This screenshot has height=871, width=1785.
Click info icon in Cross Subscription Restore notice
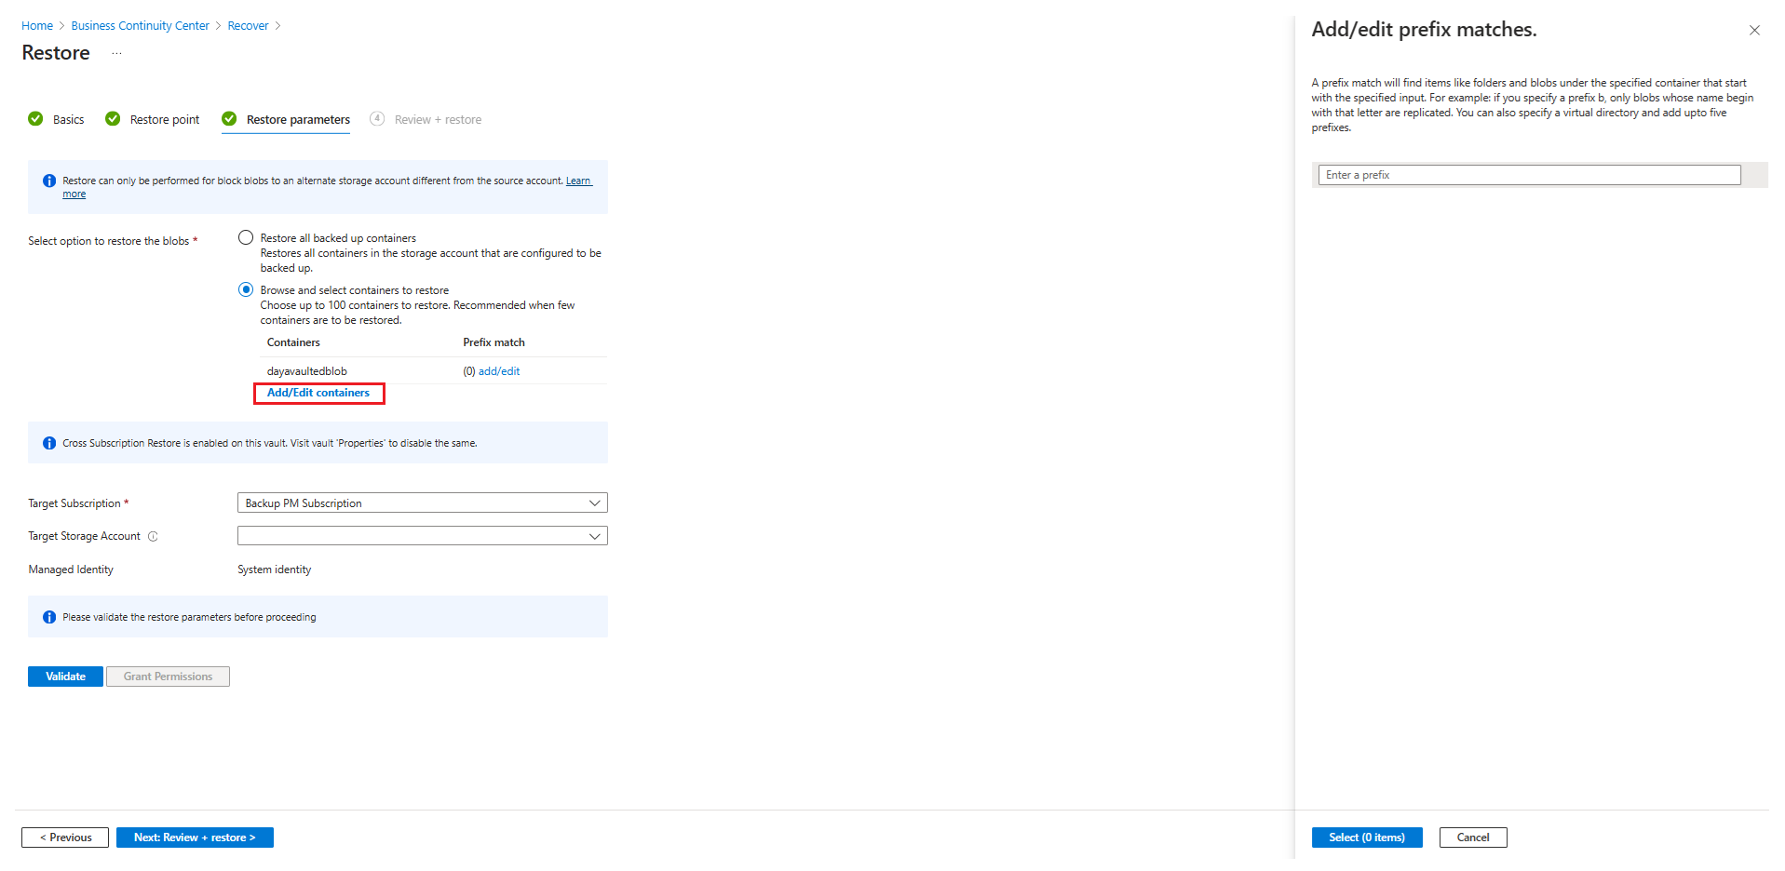click(x=49, y=444)
